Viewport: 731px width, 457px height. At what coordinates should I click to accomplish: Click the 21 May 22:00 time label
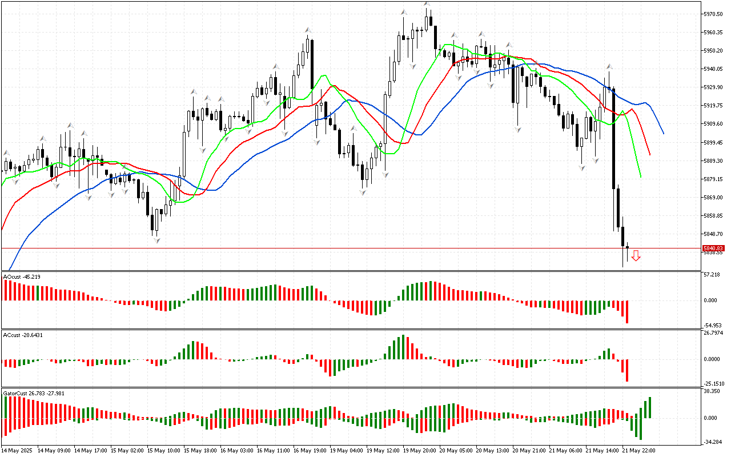click(x=638, y=450)
